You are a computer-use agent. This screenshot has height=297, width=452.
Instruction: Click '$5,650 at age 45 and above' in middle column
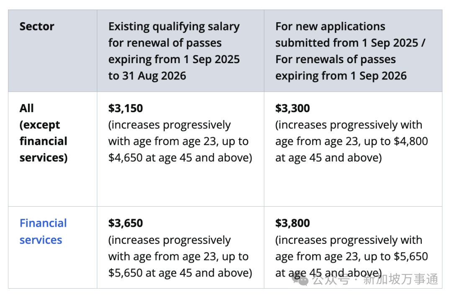tap(180, 273)
